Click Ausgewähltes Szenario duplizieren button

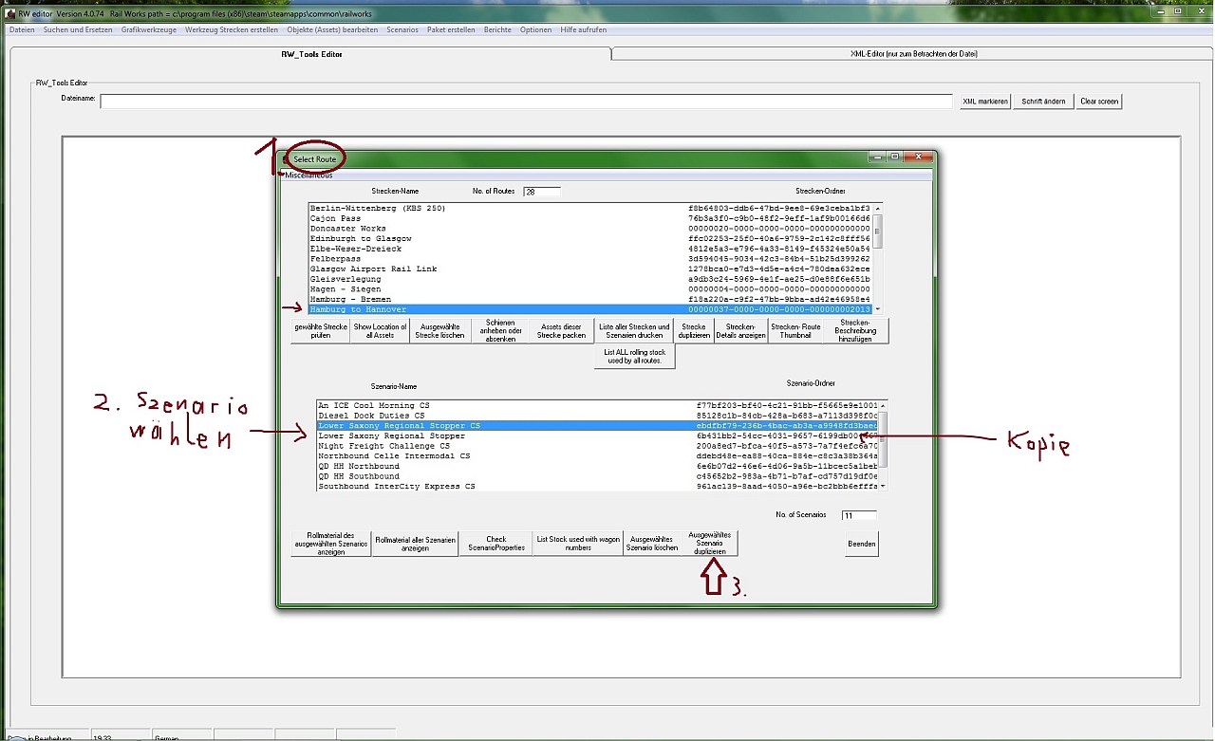pos(709,544)
